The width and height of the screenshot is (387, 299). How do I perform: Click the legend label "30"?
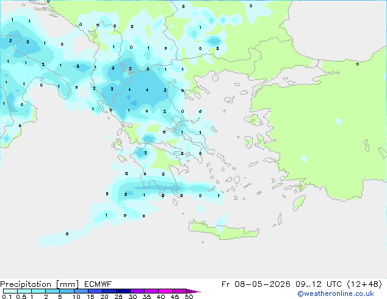(132, 297)
